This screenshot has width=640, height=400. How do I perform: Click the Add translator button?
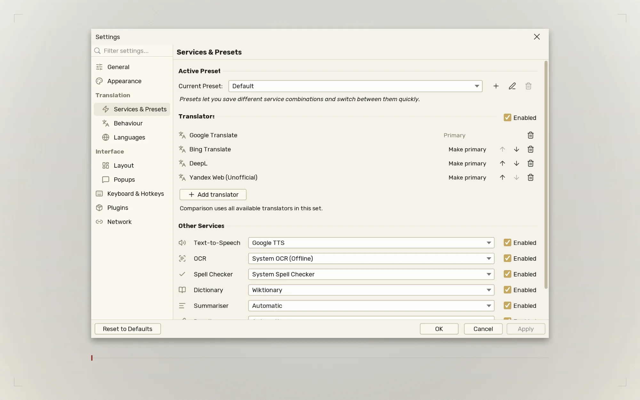[213, 195]
